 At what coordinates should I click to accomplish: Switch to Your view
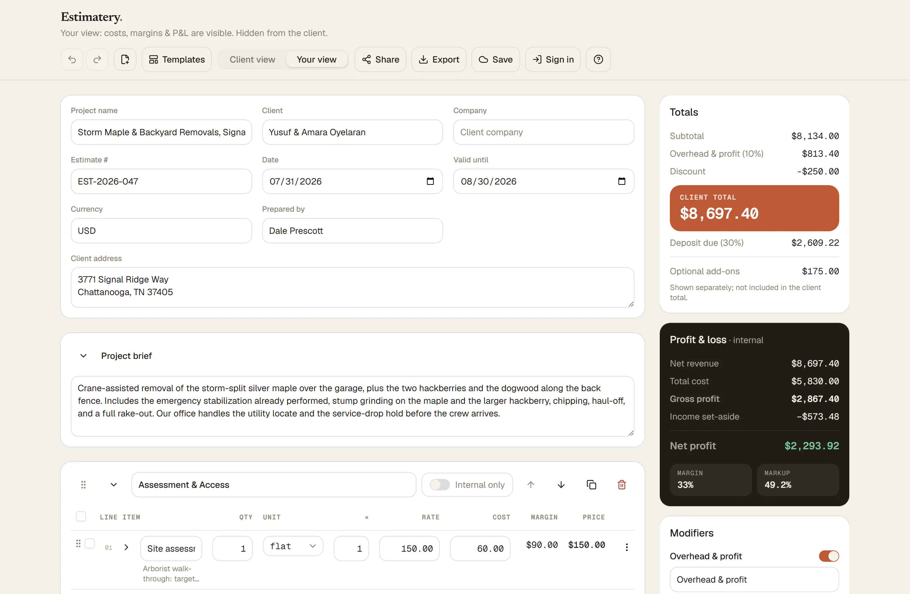pyautogui.click(x=317, y=60)
